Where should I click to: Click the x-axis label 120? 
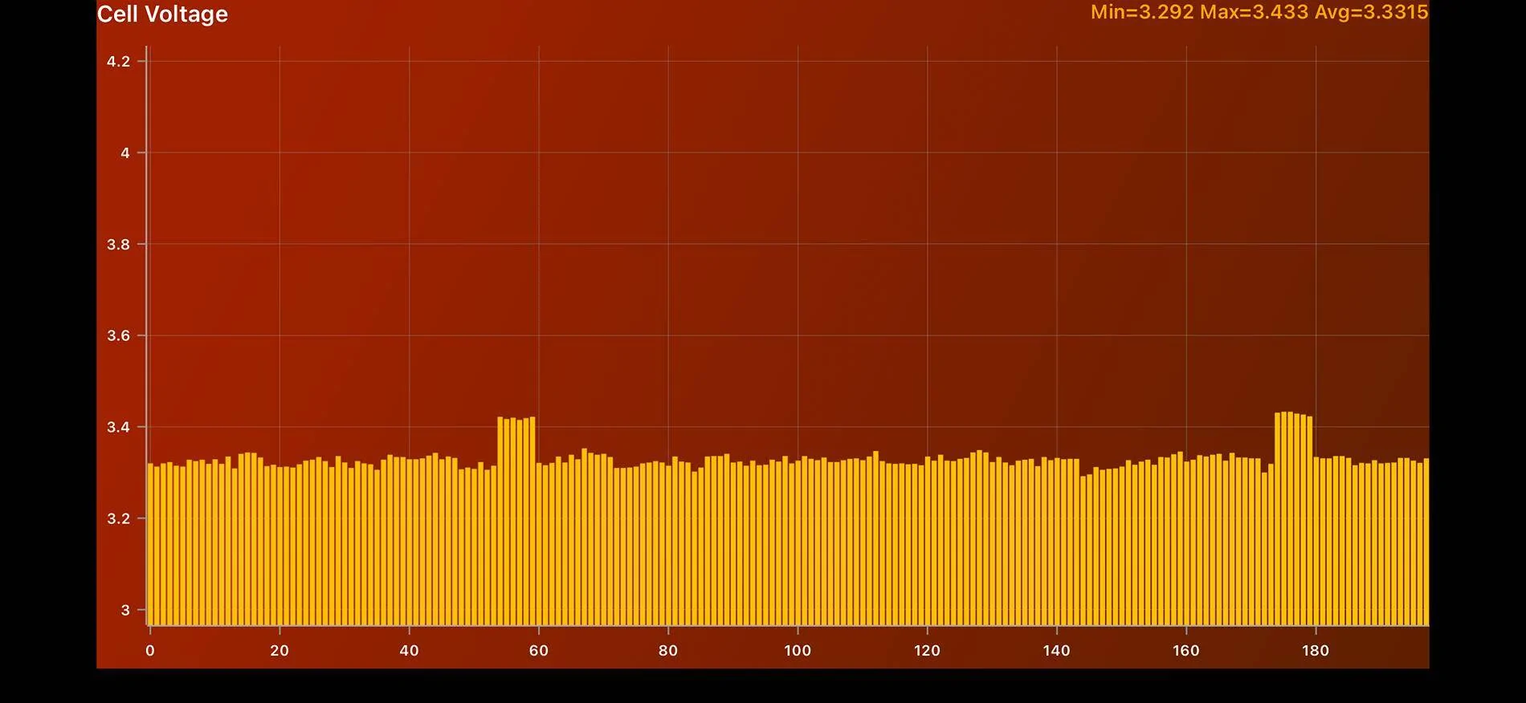[927, 651]
